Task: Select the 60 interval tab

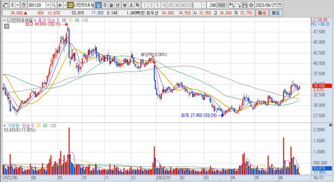Action: pos(183,5)
